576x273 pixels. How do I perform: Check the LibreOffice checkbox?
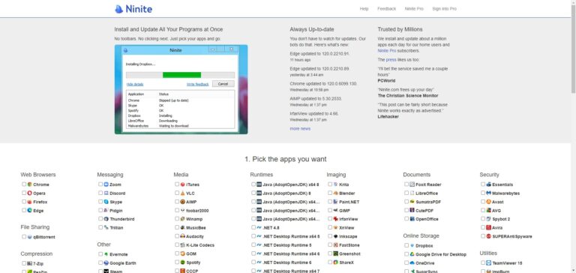pyautogui.click(x=406, y=193)
